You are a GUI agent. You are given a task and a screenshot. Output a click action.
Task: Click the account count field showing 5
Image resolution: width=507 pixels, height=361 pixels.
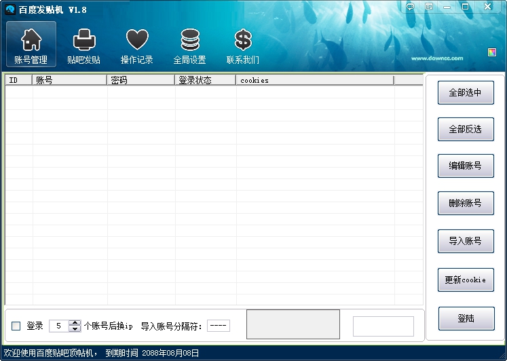59,326
